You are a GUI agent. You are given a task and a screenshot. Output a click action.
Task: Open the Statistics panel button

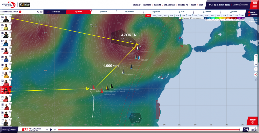click(54, 12)
